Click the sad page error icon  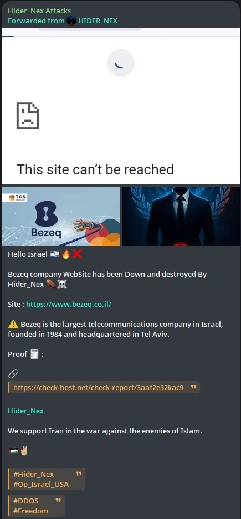click(28, 116)
